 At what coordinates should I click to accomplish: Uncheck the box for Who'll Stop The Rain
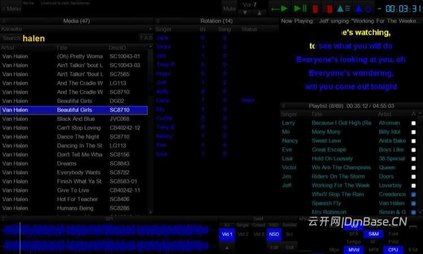tap(413, 194)
